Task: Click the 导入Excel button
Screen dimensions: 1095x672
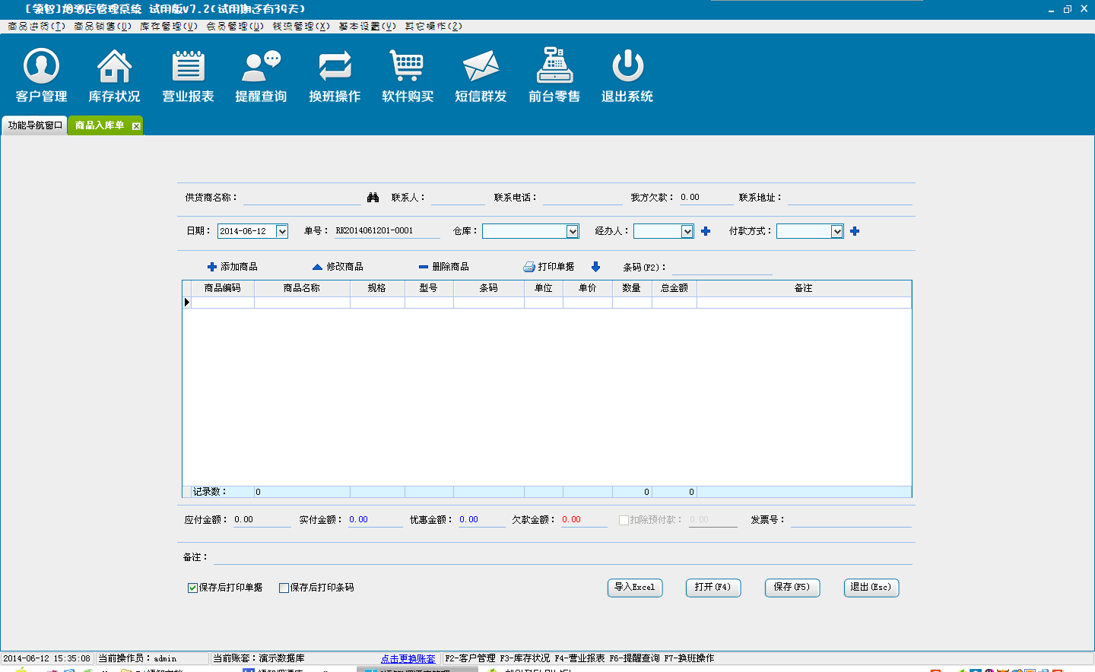Action: 635,588
